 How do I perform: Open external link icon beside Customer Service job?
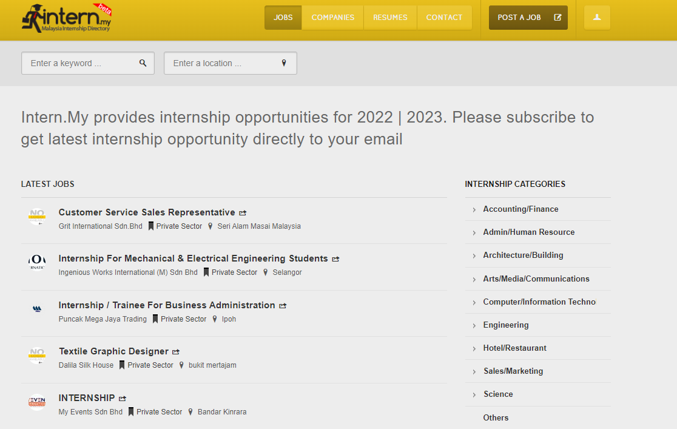tap(243, 213)
